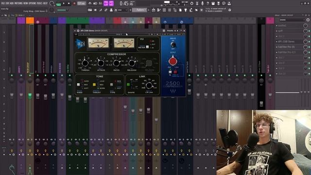This screenshot has width=311, height=175.
Task: Click the chat bubble icon in top toolbar
Action: pos(224,3)
